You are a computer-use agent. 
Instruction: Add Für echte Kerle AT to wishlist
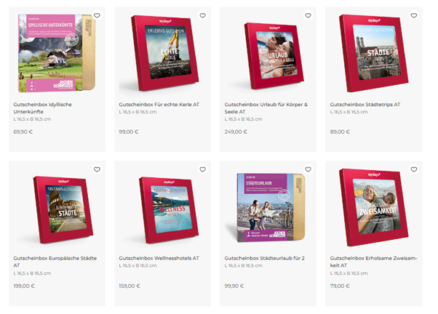click(x=202, y=15)
